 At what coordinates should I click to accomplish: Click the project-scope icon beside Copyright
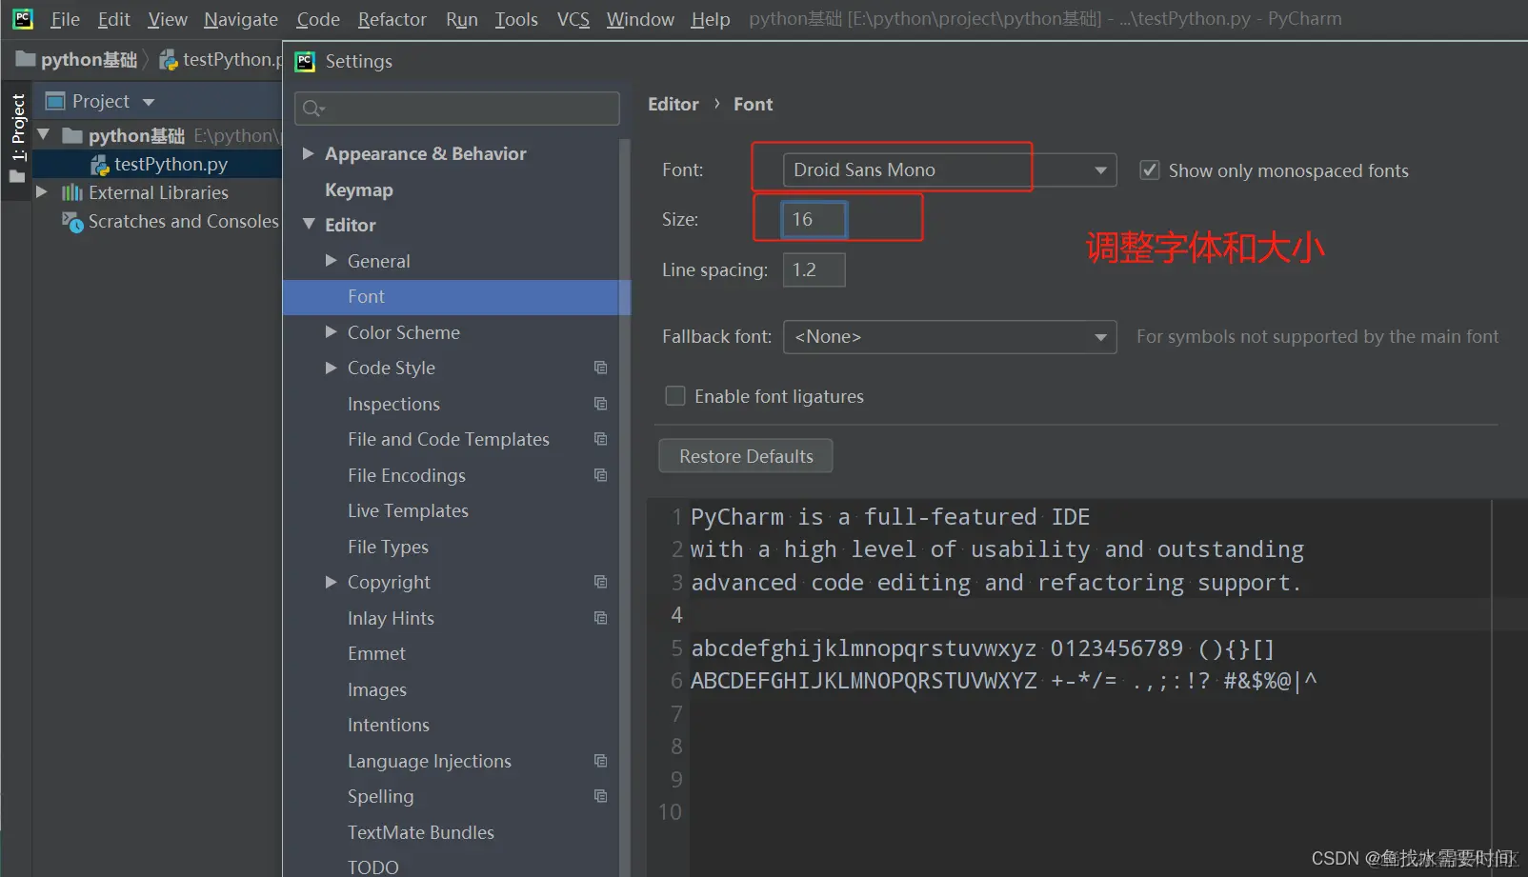(600, 582)
